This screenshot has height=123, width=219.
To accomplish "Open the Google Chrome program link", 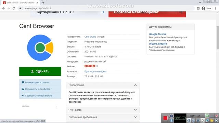I will point(157,34).
